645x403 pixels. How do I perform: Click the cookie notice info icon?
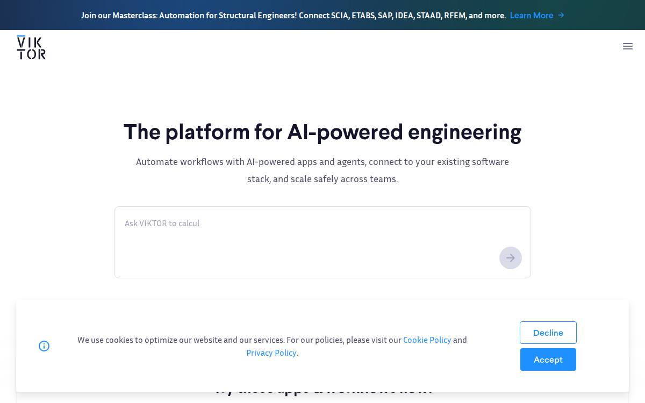coord(44,346)
